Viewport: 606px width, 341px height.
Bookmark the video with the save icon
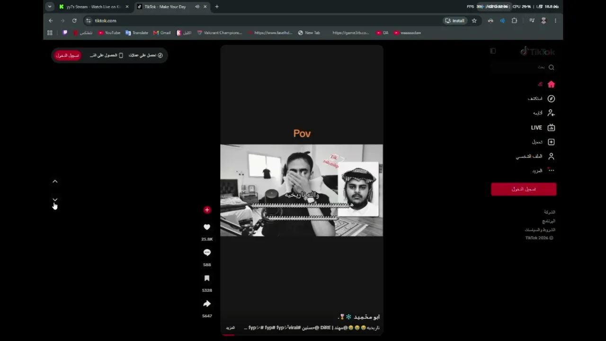pyautogui.click(x=207, y=278)
